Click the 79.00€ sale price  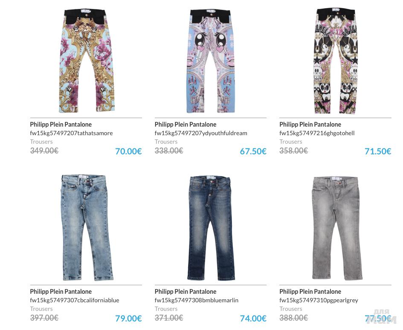[x=128, y=318]
